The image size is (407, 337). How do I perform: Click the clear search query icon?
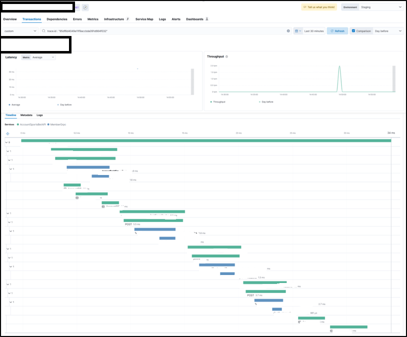coord(288,31)
